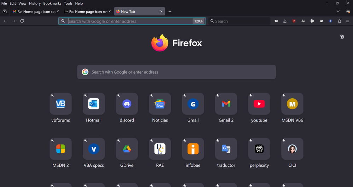Click the 'perplexity' shortcut label
The height and width of the screenshot is (187, 353).
259,166
